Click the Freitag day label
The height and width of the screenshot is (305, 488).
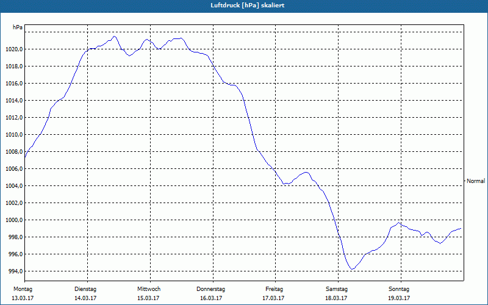(274, 289)
